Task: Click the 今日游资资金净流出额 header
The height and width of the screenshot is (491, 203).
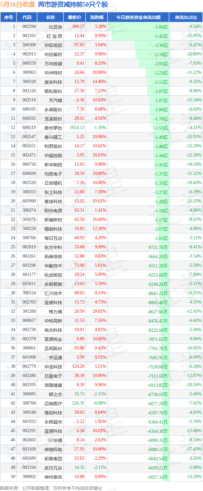Action: point(138,17)
